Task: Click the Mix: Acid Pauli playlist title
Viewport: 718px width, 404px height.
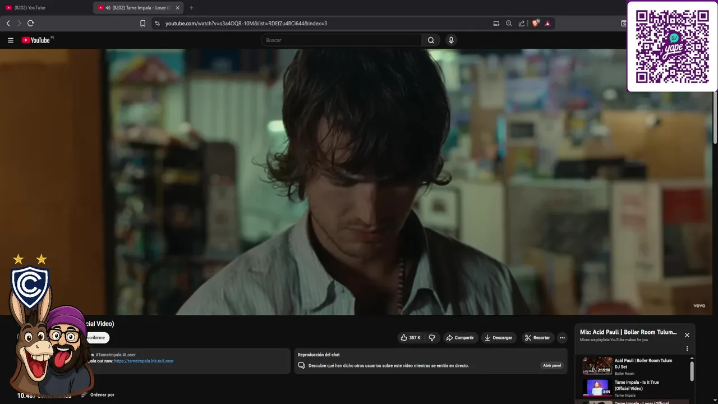Action: pos(628,332)
